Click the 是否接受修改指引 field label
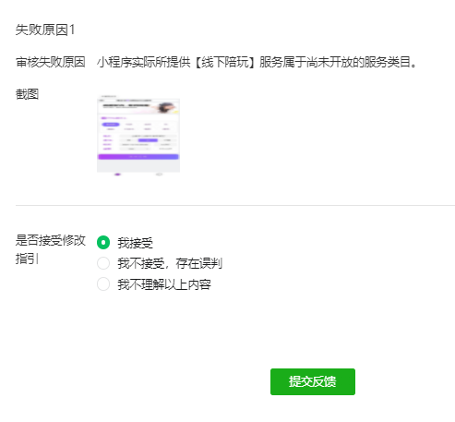The height and width of the screenshot is (422, 455). tap(51, 249)
